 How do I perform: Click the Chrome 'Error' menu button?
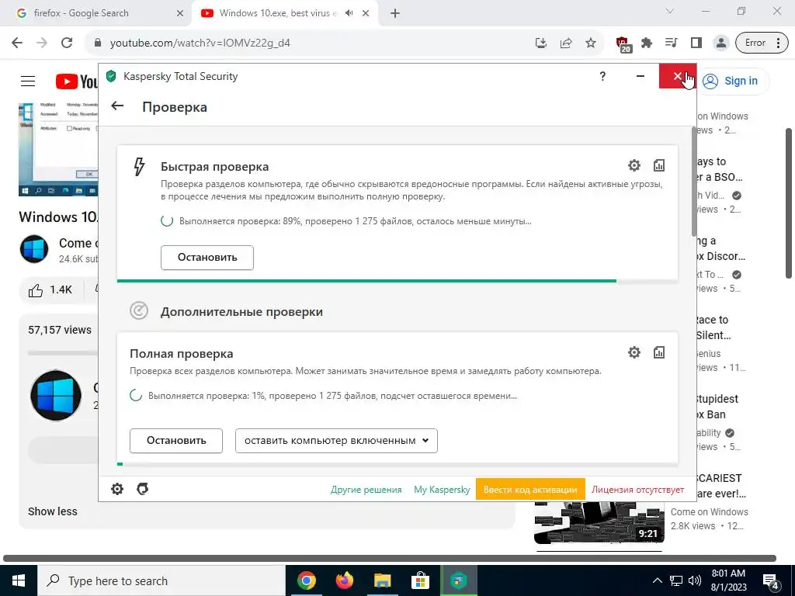(x=762, y=43)
